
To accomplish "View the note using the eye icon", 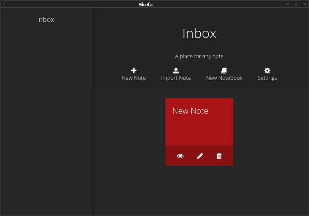I will [180, 156].
